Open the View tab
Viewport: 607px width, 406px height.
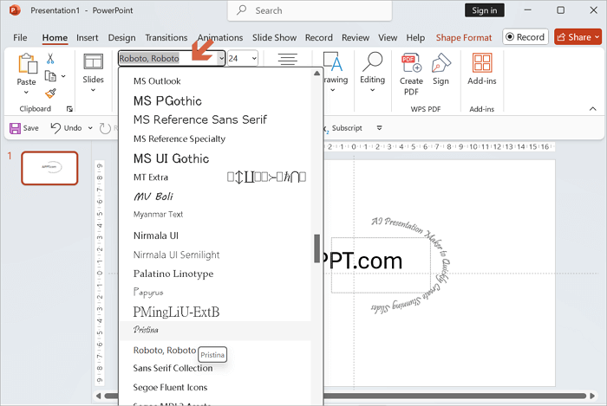388,38
